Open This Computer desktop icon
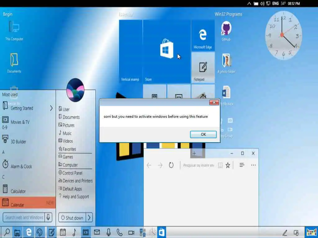 click(14, 30)
